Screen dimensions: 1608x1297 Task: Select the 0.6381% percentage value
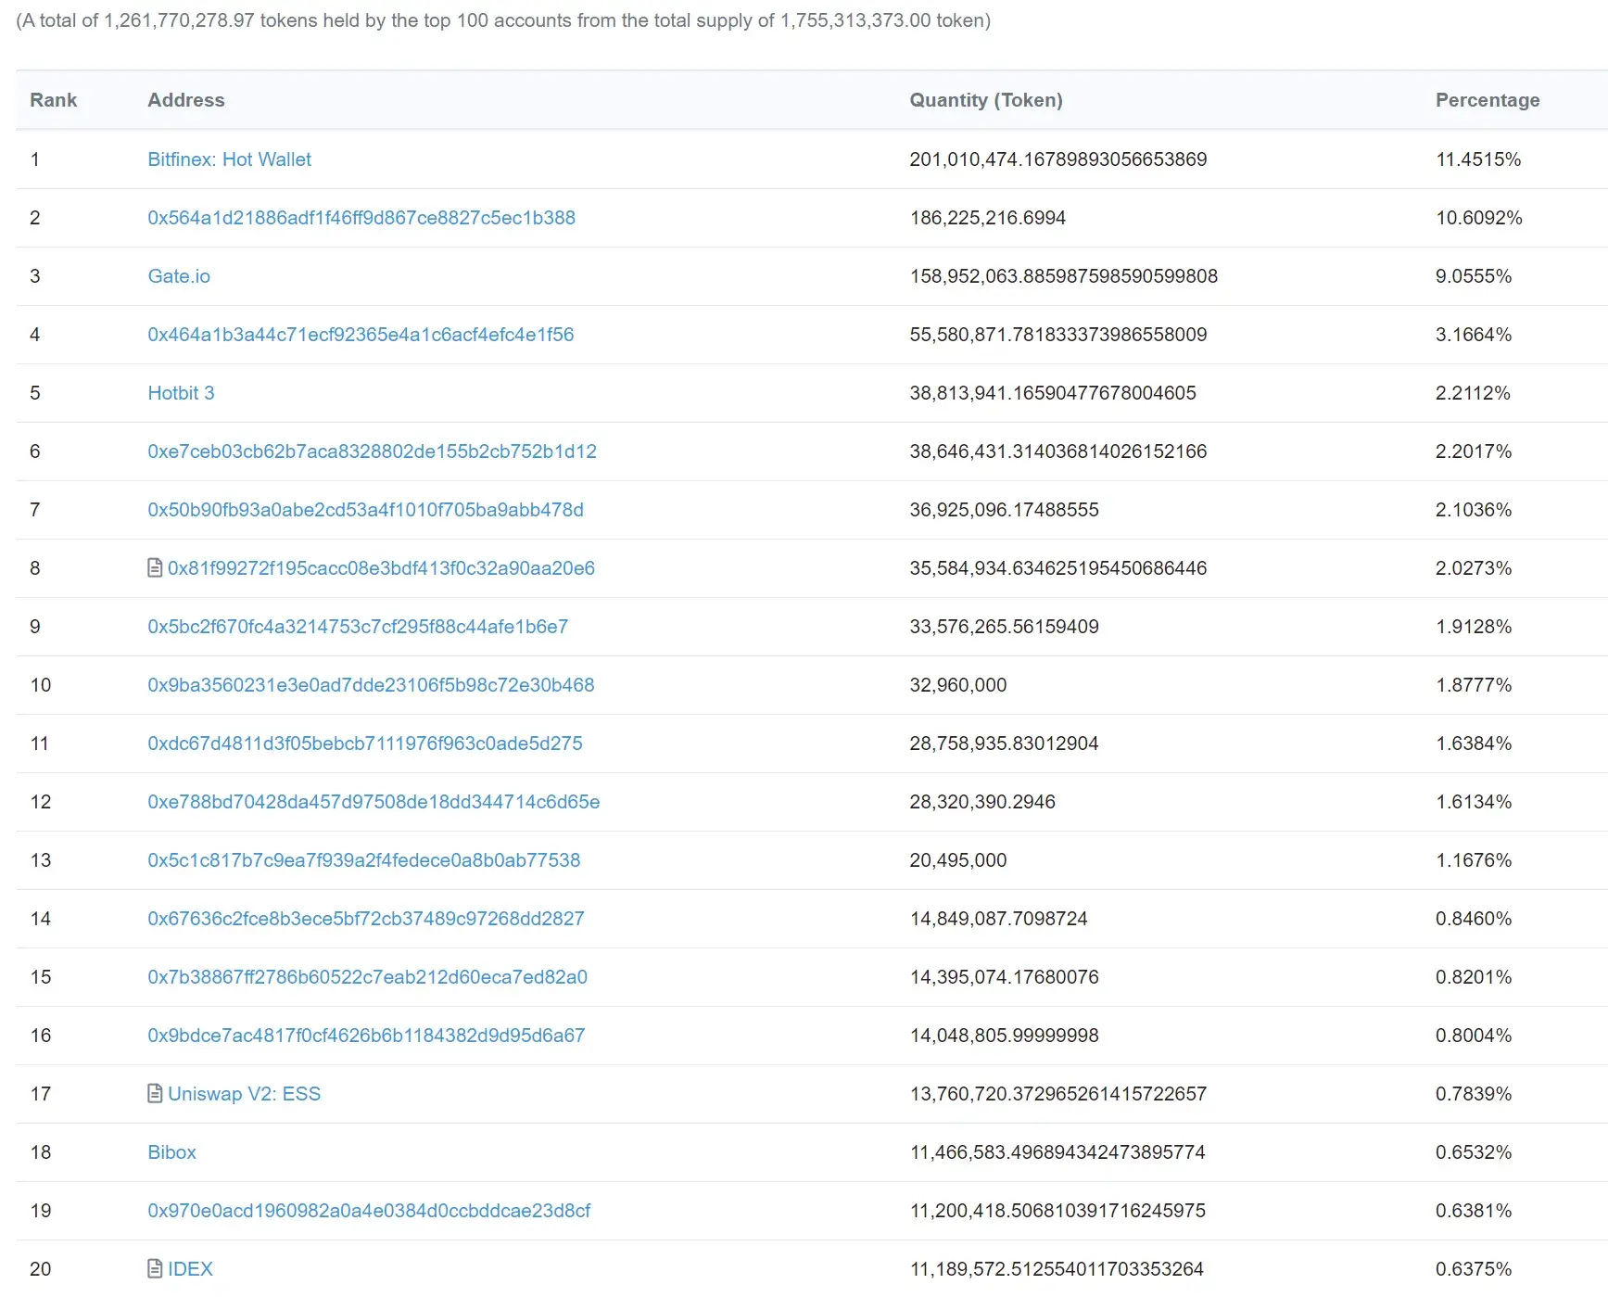1474,1211
